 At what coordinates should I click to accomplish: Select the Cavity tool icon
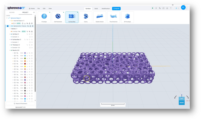[86, 16]
